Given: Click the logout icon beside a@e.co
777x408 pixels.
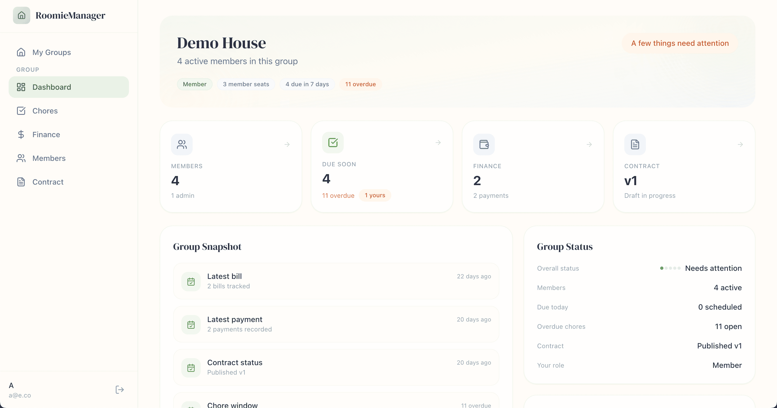Looking at the screenshot, I should pyautogui.click(x=120, y=390).
